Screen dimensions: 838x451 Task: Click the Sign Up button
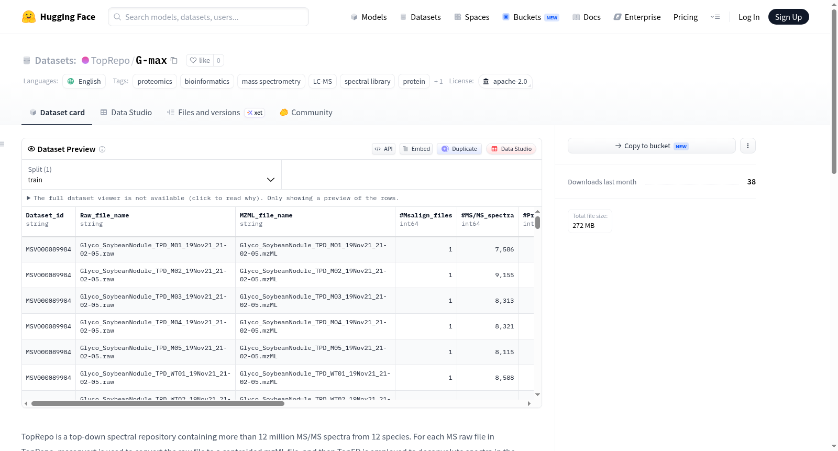pos(789,17)
